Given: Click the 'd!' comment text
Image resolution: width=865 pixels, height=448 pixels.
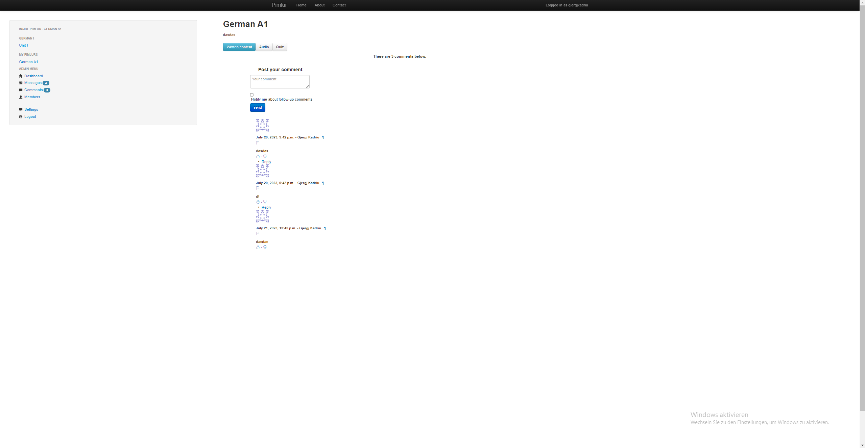Looking at the screenshot, I should 258,196.
